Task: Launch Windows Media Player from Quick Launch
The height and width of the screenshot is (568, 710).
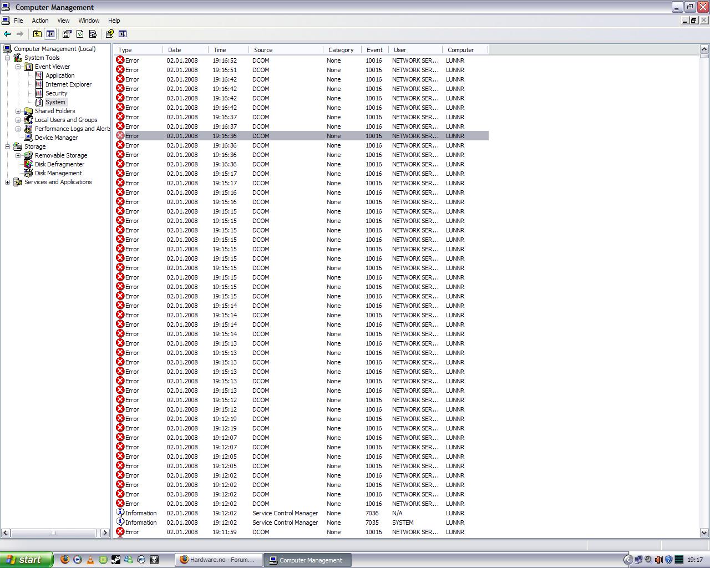Action: (78, 560)
